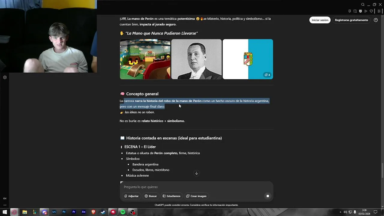Click 'La Mano que Nunca Pudieron Llevarse' title
This screenshot has width=384, height=216.
click(x=162, y=33)
